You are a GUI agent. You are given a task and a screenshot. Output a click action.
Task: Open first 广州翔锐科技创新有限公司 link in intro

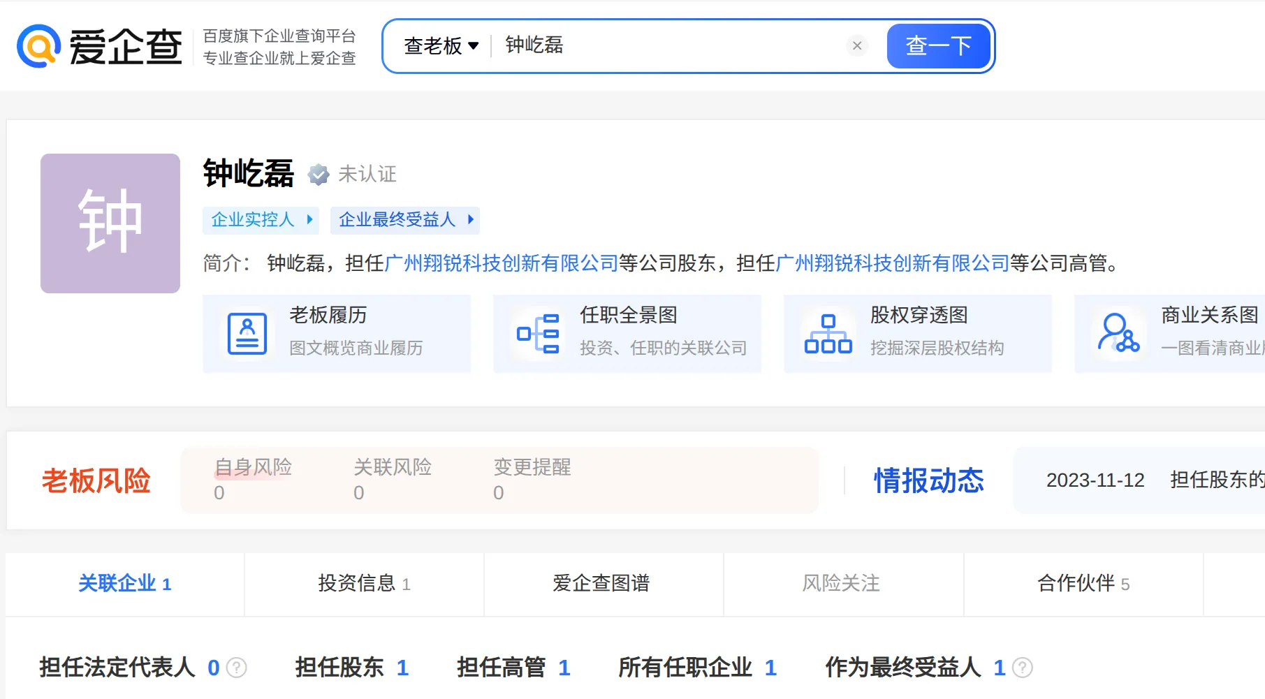(501, 263)
